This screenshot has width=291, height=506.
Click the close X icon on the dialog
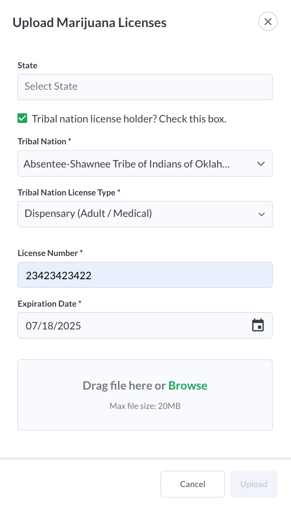pos(268,21)
